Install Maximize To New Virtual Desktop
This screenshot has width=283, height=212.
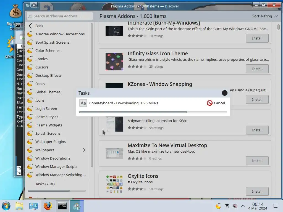[x=257, y=161]
